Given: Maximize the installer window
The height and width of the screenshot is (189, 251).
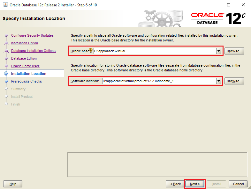Looking at the screenshot, I should click(x=229, y=5).
